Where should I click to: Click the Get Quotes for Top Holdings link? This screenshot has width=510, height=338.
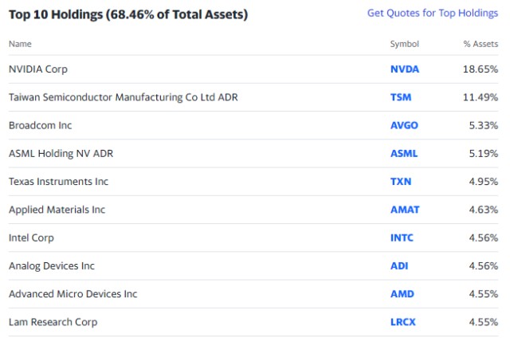pos(432,14)
